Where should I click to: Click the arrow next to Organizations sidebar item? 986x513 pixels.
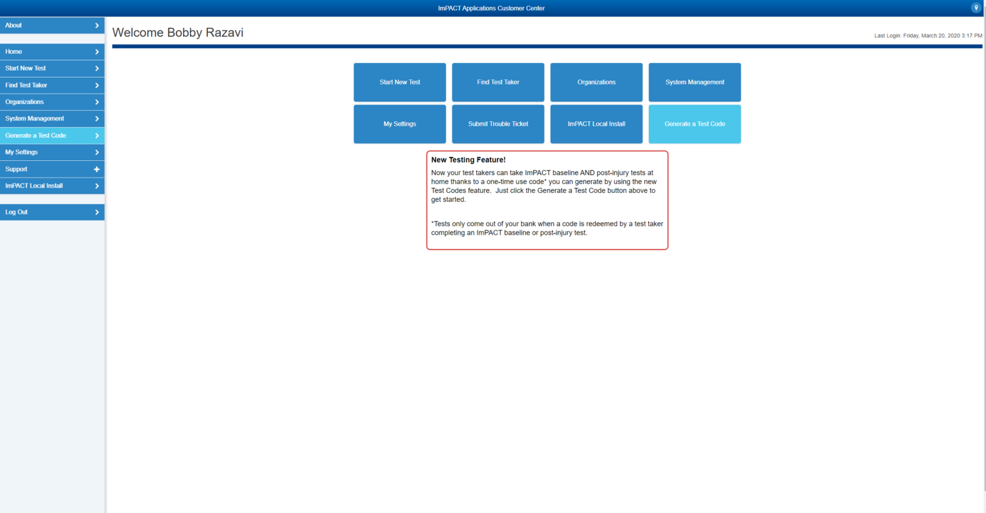click(x=97, y=102)
